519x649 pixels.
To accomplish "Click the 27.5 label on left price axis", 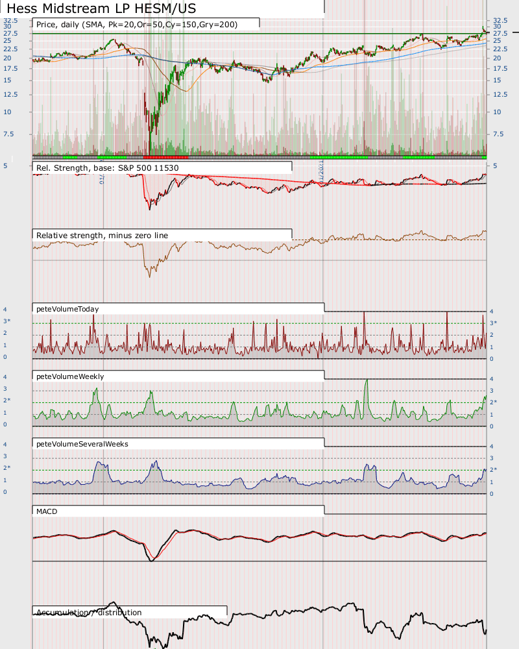I will click(10, 34).
